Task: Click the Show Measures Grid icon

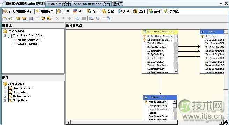Action: tap(31, 18)
